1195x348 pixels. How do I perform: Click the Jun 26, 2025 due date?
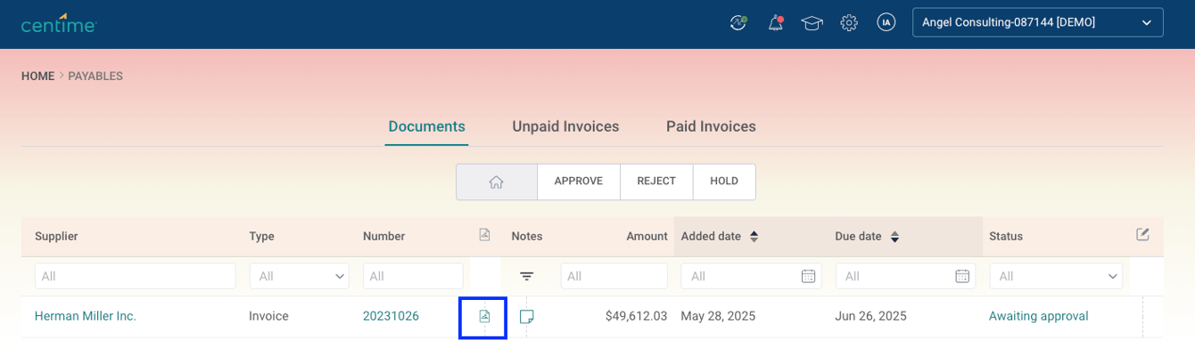click(x=870, y=316)
